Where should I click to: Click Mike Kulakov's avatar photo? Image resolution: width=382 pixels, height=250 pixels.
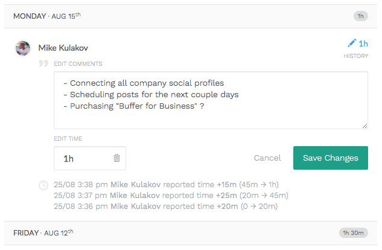point(23,48)
